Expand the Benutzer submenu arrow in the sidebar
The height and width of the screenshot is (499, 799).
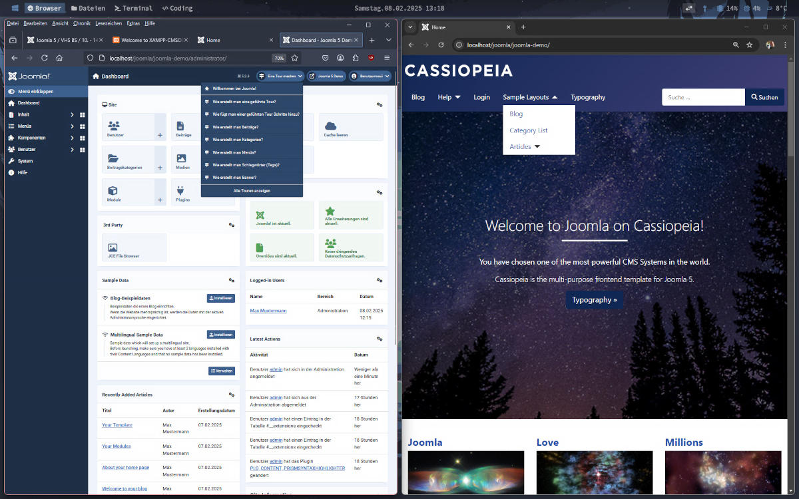tap(72, 149)
